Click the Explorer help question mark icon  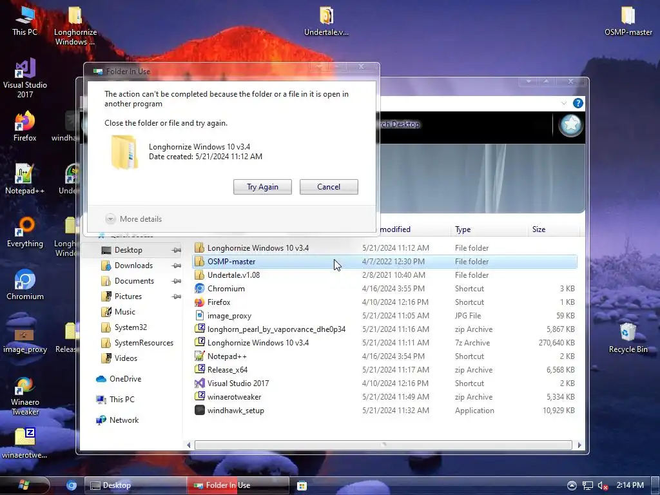pos(578,103)
